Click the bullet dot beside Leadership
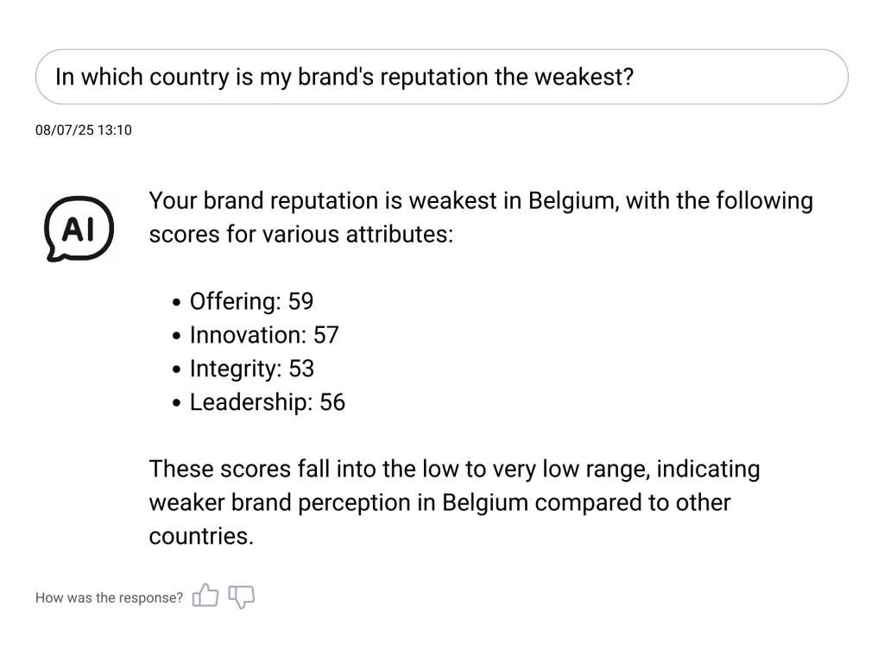The width and height of the screenshot is (884, 663). [x=177, y=404]
